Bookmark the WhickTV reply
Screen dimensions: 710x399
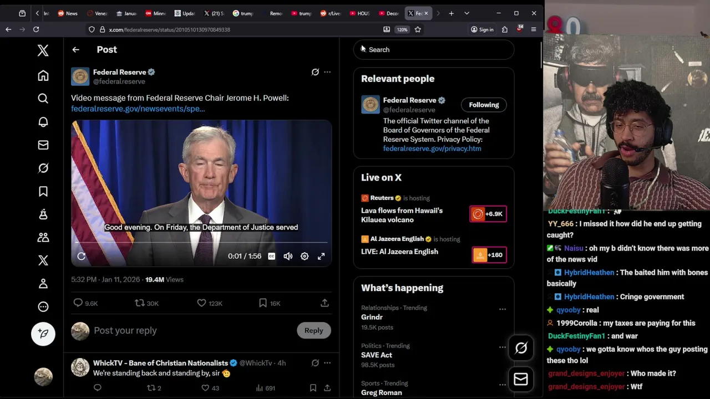(313, 388)
